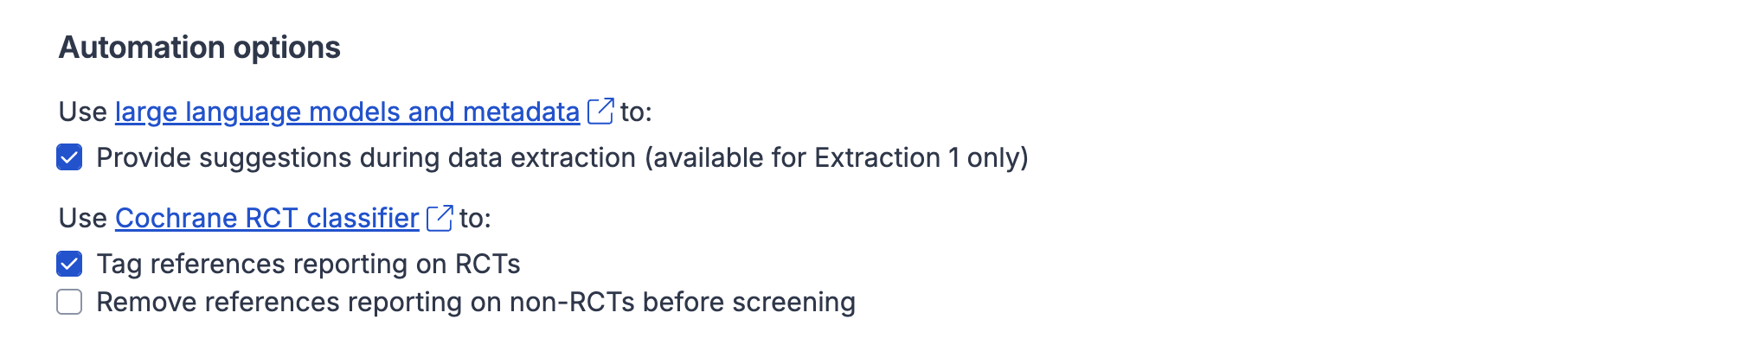Uncheck the data extraction suggestions checkbox
The image size is (1746, 351).
coord(69,158)
